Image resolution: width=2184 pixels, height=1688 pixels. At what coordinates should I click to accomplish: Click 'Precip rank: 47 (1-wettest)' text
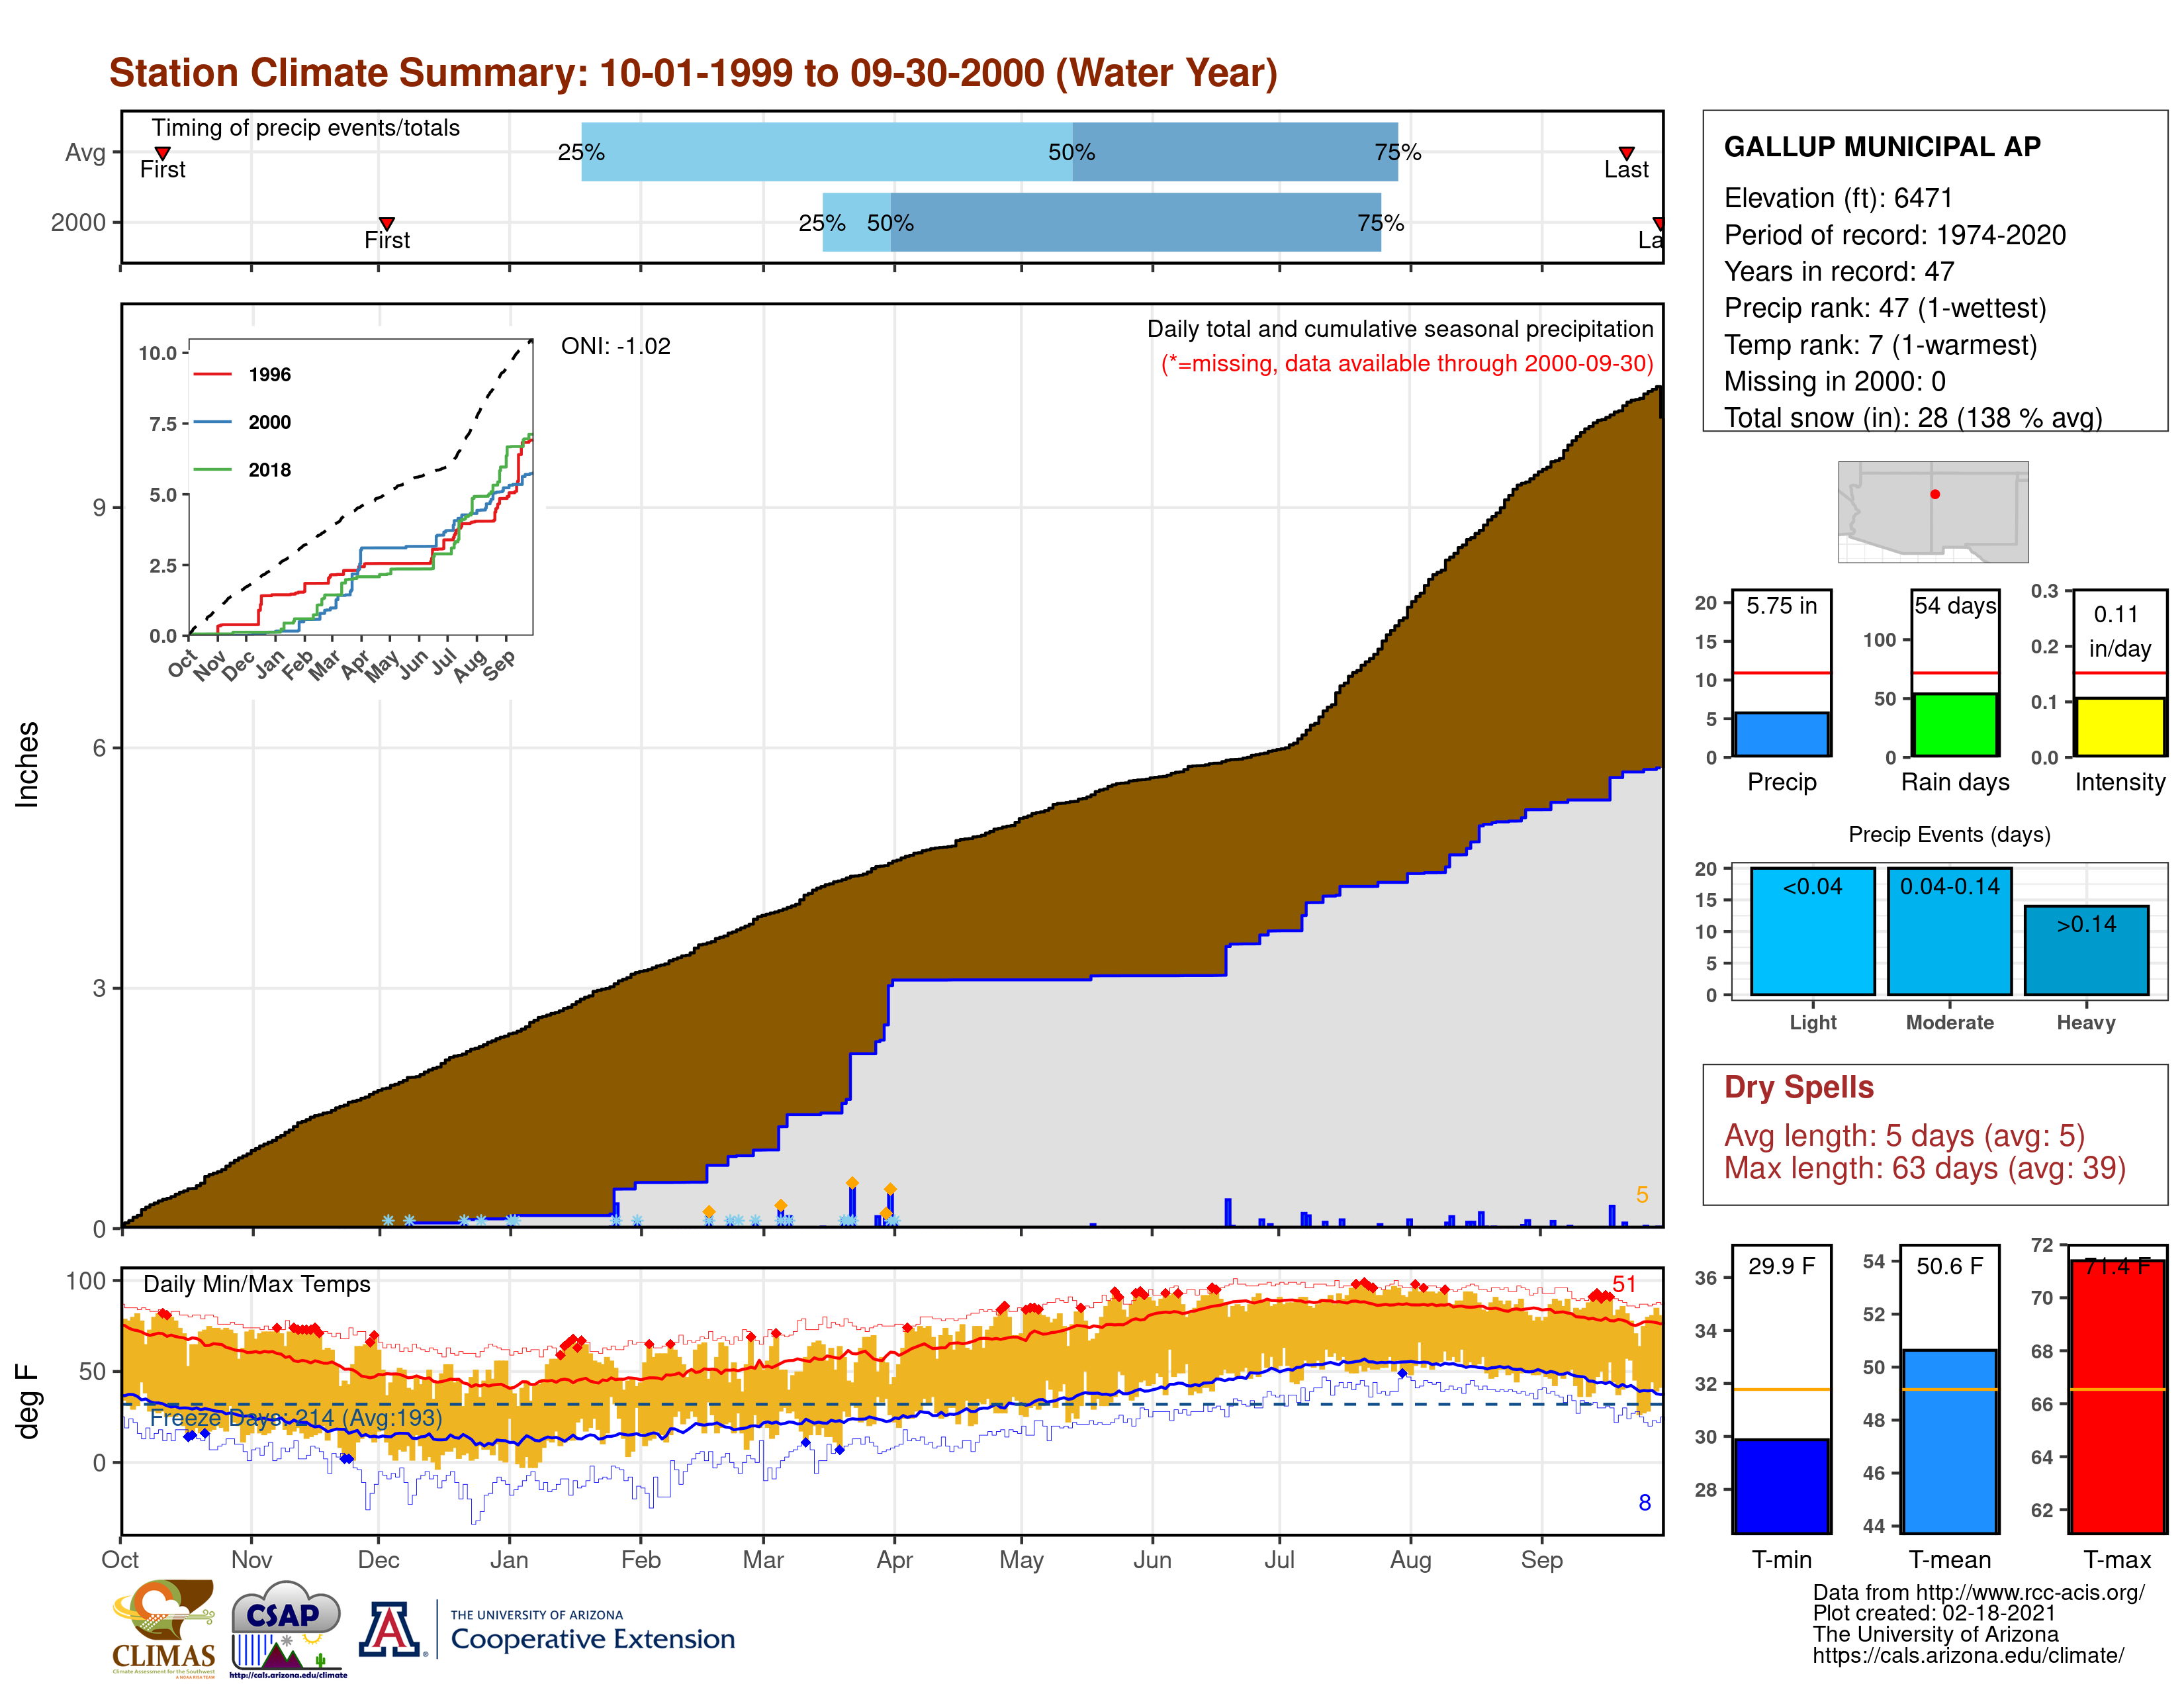[1885, 308]
